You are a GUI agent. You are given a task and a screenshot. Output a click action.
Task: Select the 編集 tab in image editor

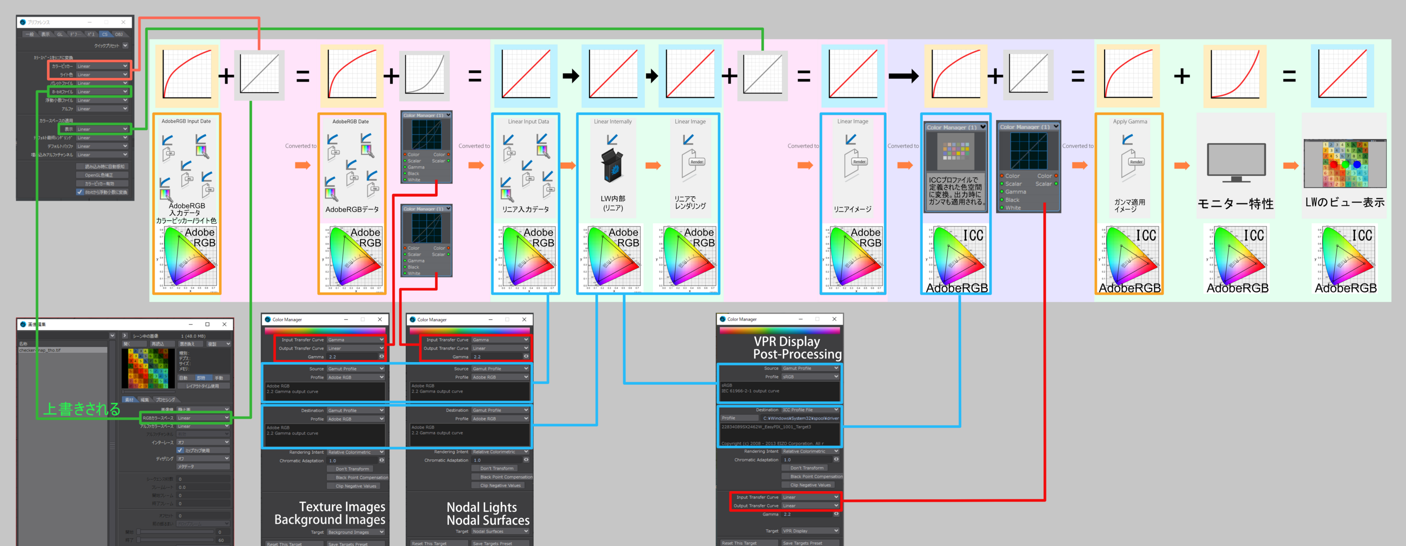pyautogui.click(x=145, y=400)
